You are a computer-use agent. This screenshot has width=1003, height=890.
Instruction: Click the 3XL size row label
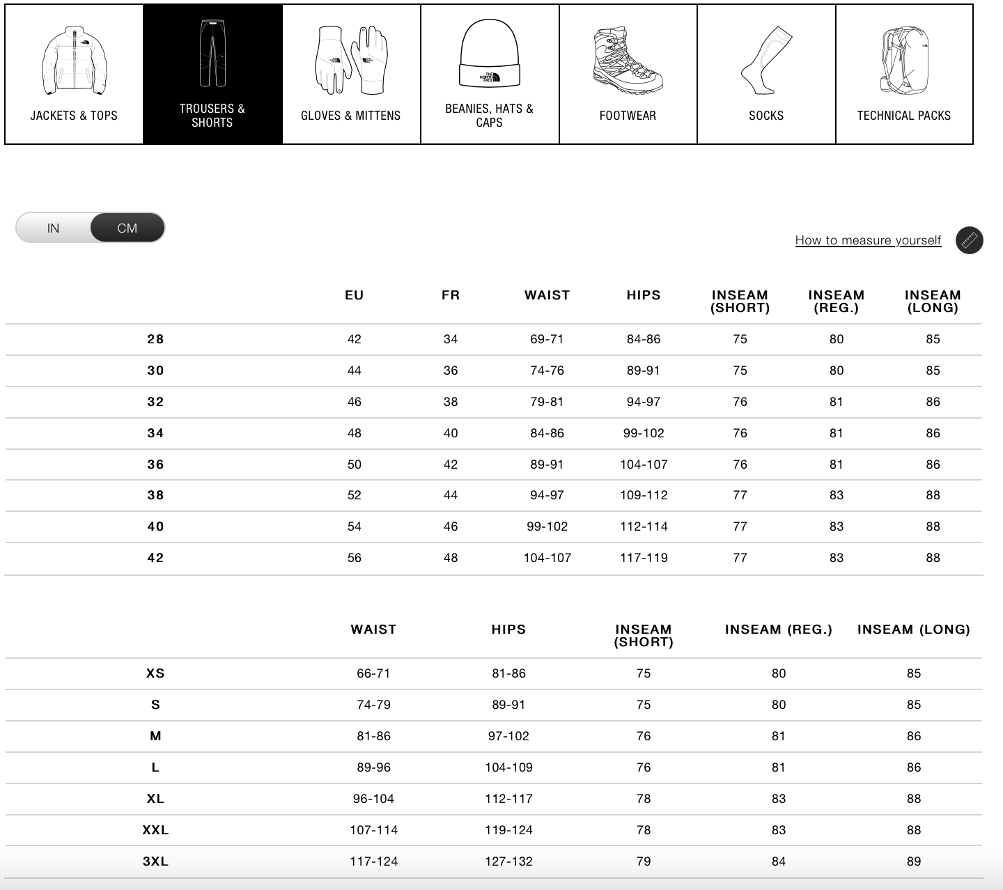(155, 861)
